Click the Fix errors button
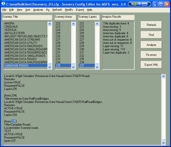 151,55
